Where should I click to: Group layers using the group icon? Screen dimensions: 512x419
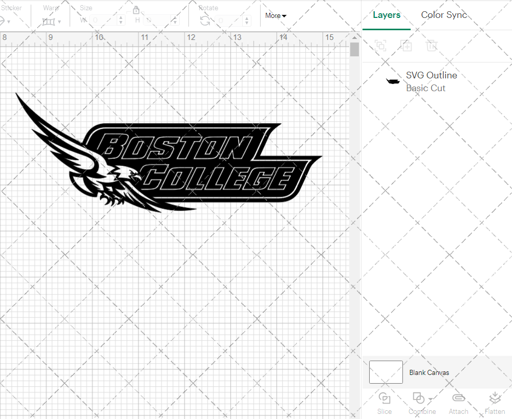(380, 46)
